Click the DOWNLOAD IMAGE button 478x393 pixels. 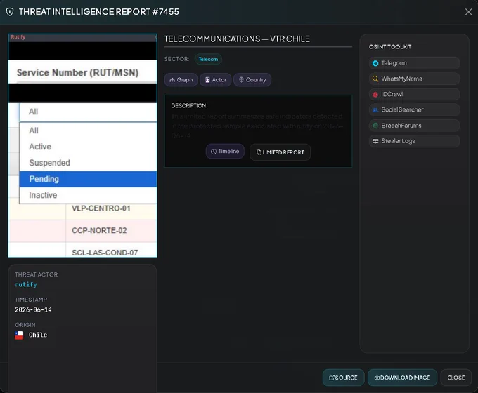pos(402,378)
